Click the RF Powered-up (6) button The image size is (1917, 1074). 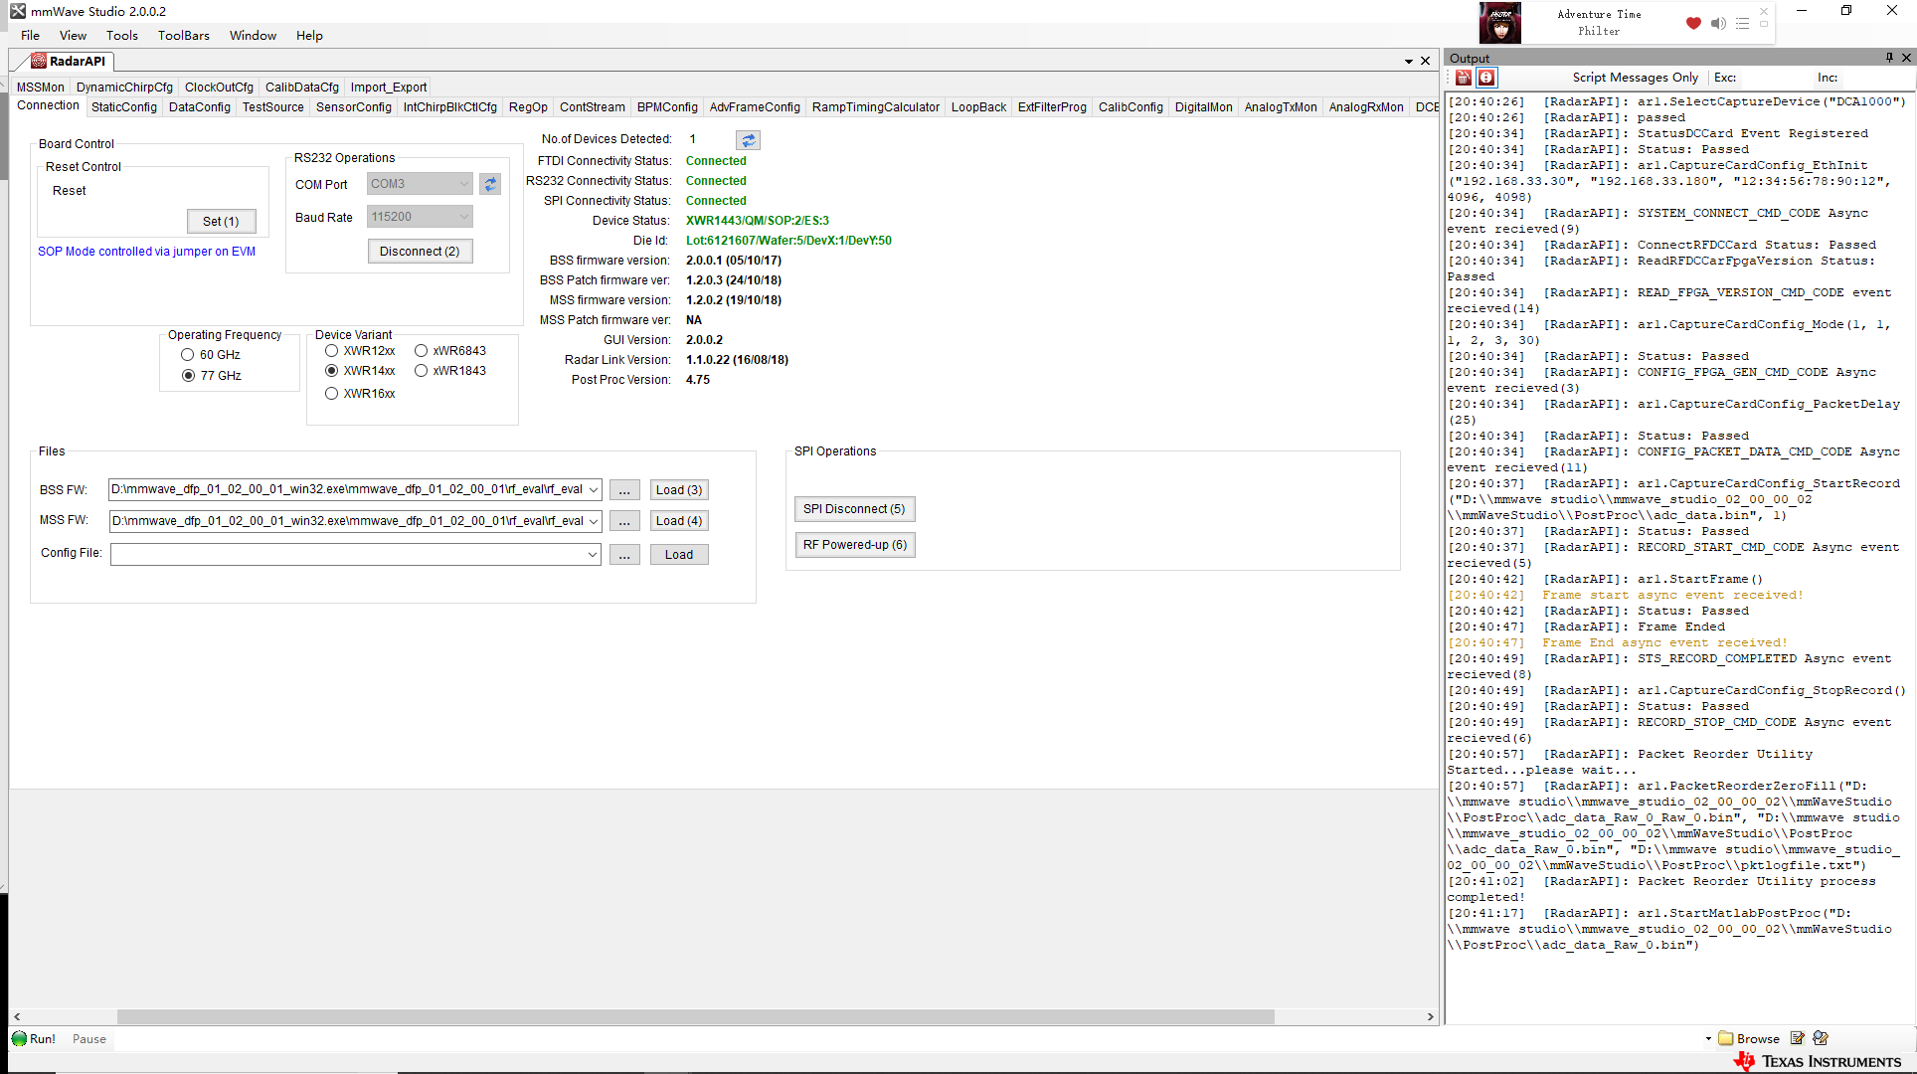coord(855,545)
